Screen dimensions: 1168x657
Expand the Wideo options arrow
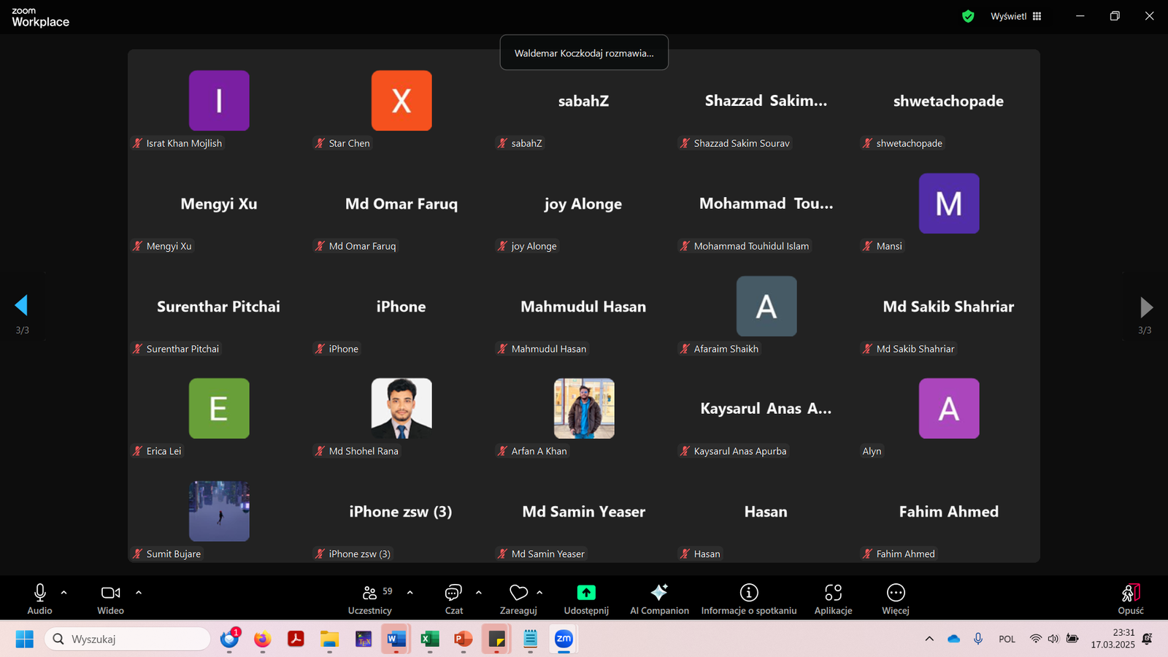139,593
